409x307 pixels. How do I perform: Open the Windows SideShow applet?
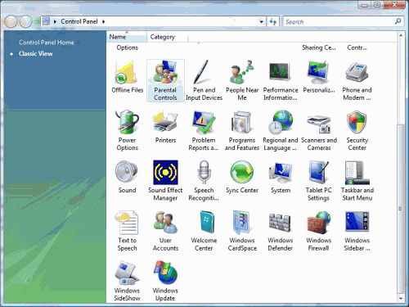click(x=127, y=281)
